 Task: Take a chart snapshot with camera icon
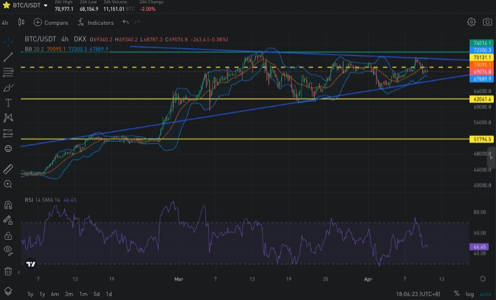pyautogui.click(x=487, y=22)
